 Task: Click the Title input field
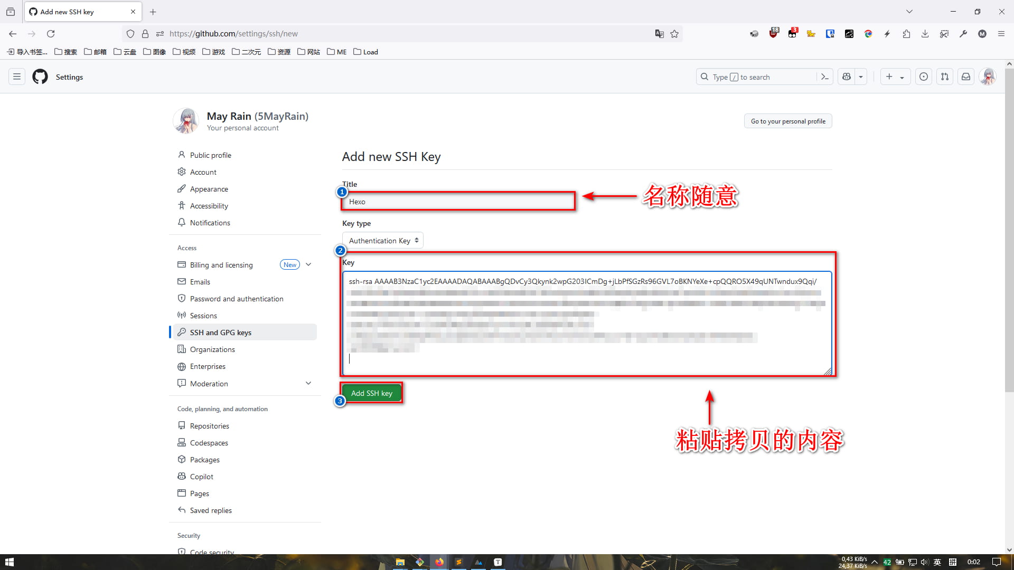coord(458,202)
